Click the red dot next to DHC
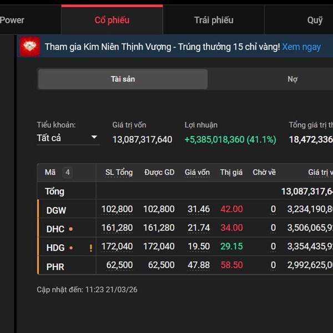Image resolution: width=333 pixels, height=333 pixels. pyautogui.click(x=71, y=229)
